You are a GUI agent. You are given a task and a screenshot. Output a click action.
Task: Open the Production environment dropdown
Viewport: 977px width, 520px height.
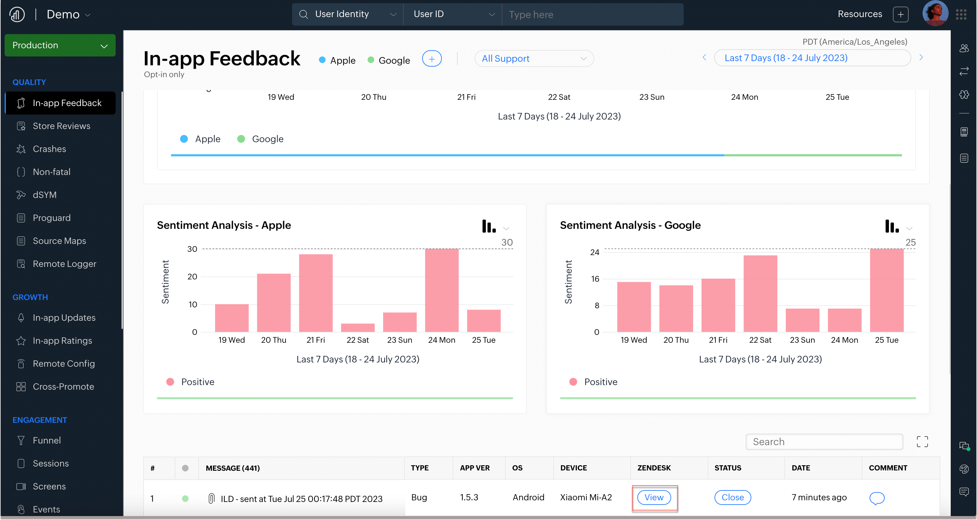(x=60, y=46)
